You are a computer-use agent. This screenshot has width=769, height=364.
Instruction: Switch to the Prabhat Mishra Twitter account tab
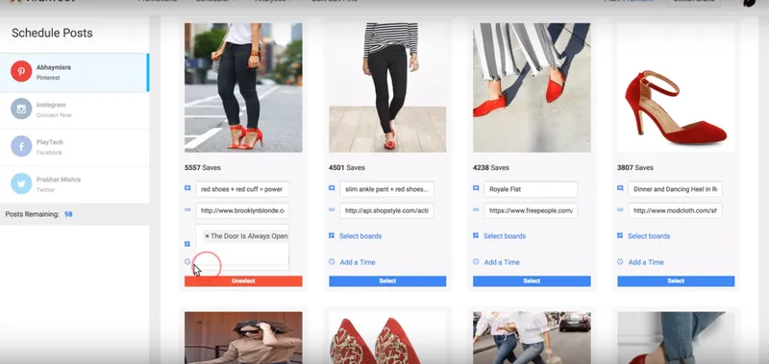[x=75, y=184]
